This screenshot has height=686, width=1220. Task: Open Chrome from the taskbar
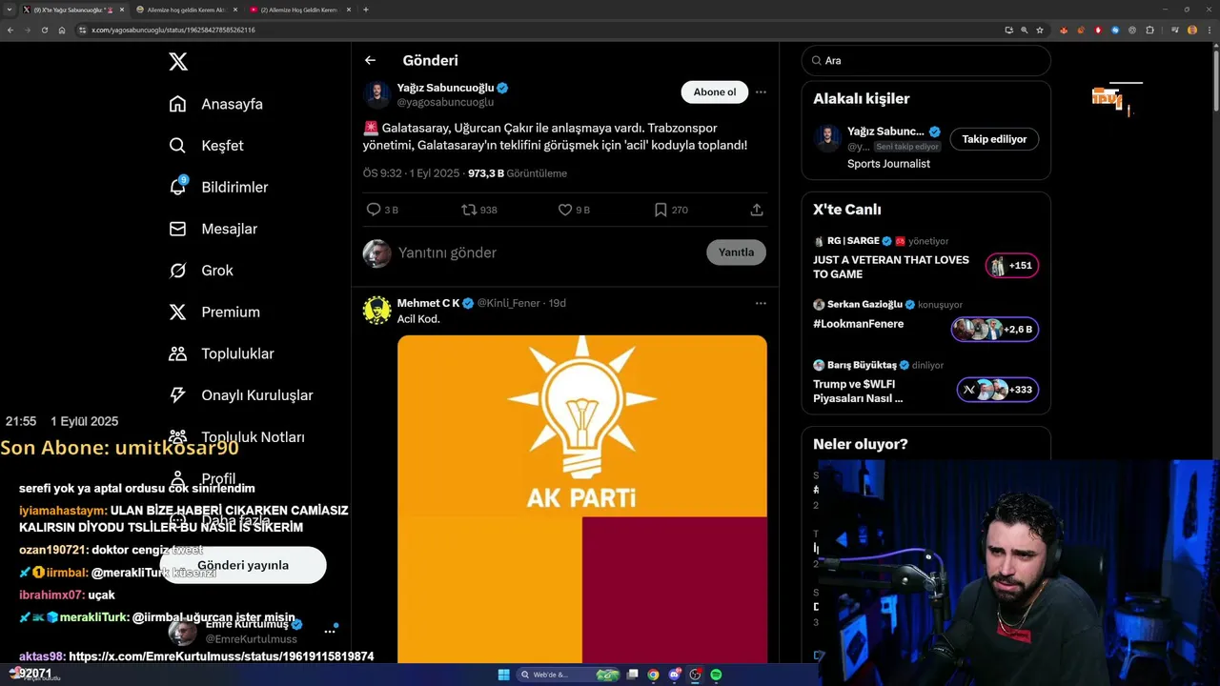[653, 675]
